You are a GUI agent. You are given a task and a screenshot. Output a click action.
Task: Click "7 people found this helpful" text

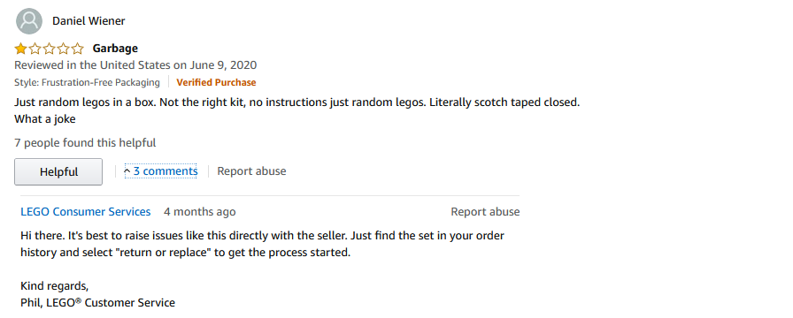[85, 143]
